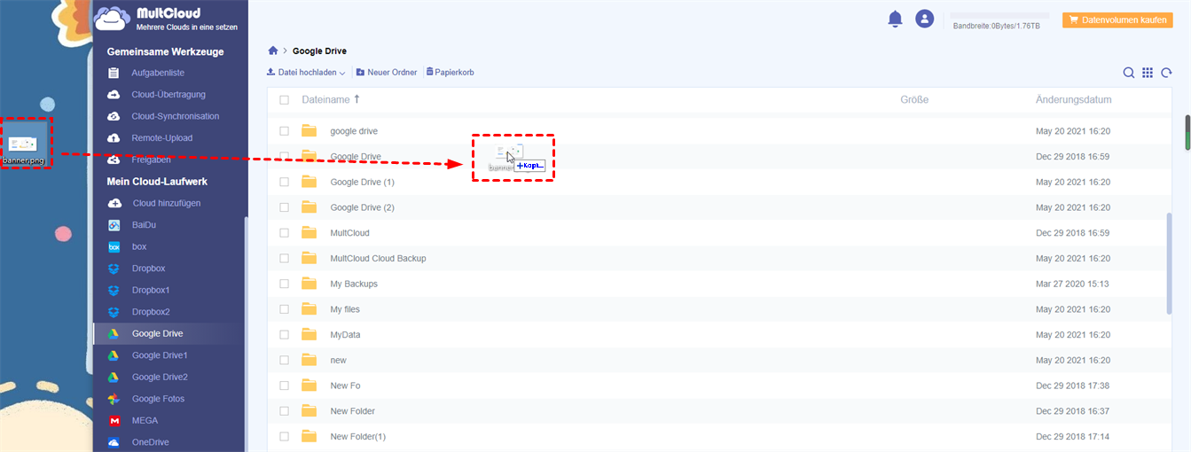Click the Größe column header
Screen dimensions: 1191x452
point(914,100)
